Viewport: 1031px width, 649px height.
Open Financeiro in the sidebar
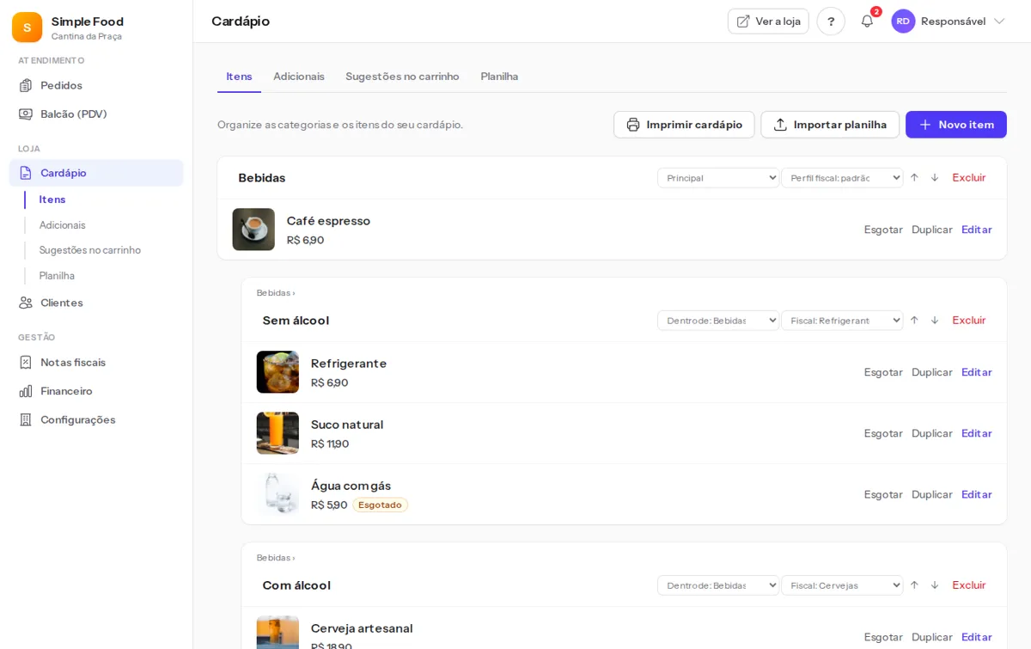[x=96, y=391]
